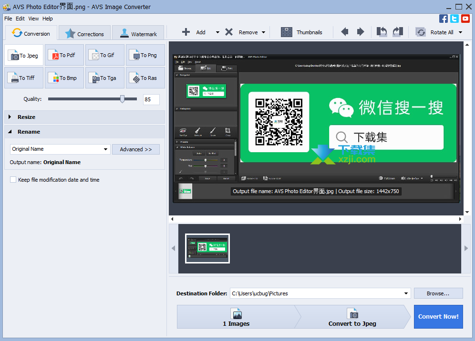Screen dimensions: 475x341
Task: Click the Browse... button
Action: pos(438,293)
